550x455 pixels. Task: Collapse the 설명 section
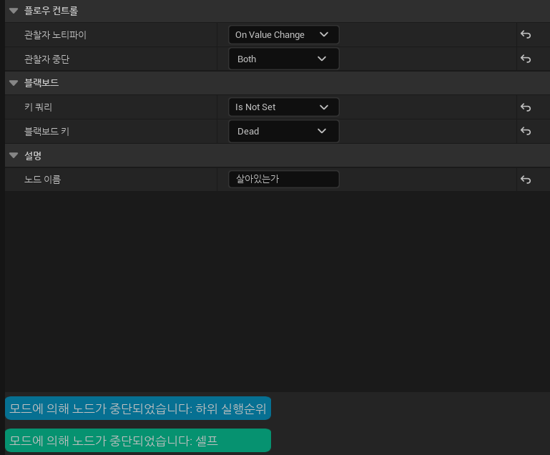14,155
